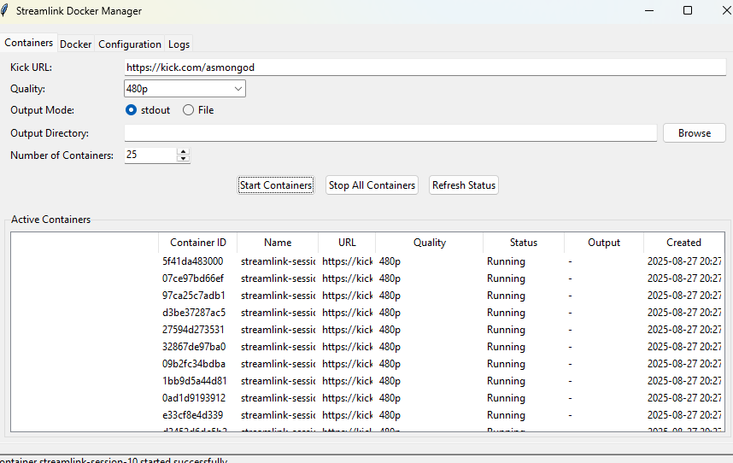The height and width of the screenshot is (463, 733).
Task: Sort by the Container ID column header
Action: click(197, 243)
